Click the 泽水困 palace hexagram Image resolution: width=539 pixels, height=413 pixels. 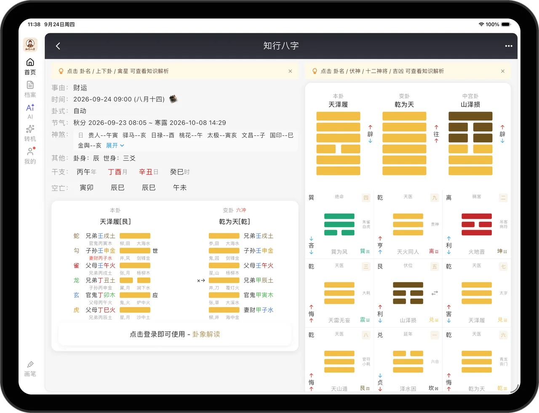(408, 362)
